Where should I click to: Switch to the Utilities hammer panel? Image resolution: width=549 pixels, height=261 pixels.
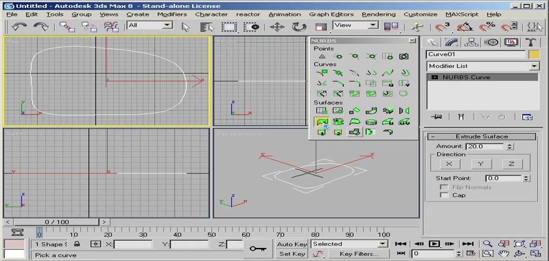coord(531,42)
